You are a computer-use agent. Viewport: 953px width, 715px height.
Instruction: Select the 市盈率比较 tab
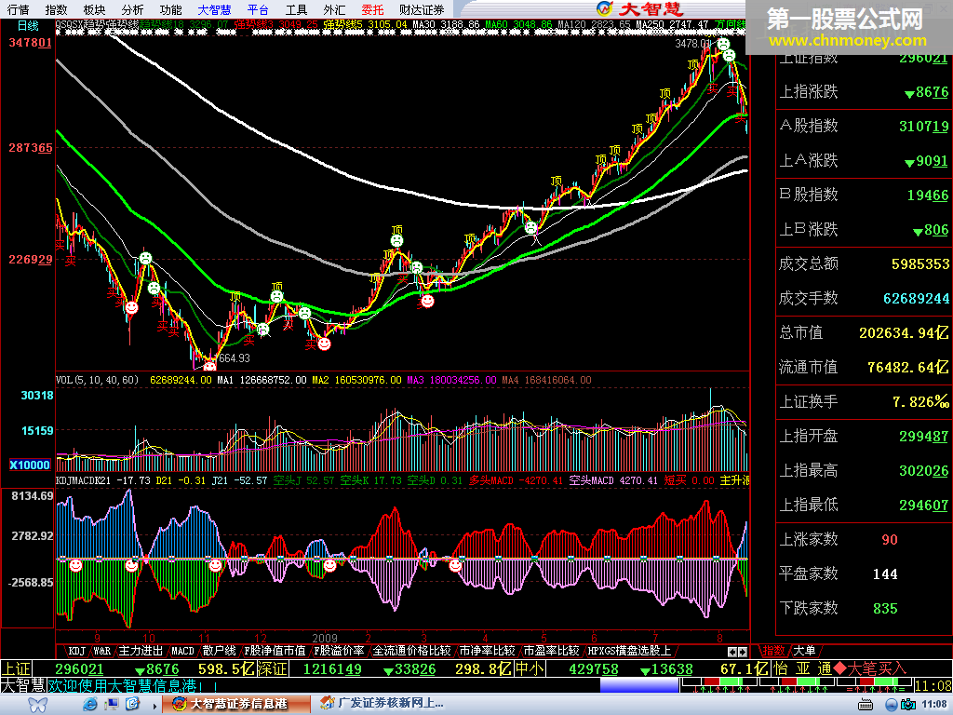551,651
